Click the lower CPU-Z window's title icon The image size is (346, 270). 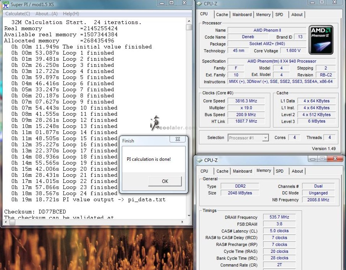point(199,160)
